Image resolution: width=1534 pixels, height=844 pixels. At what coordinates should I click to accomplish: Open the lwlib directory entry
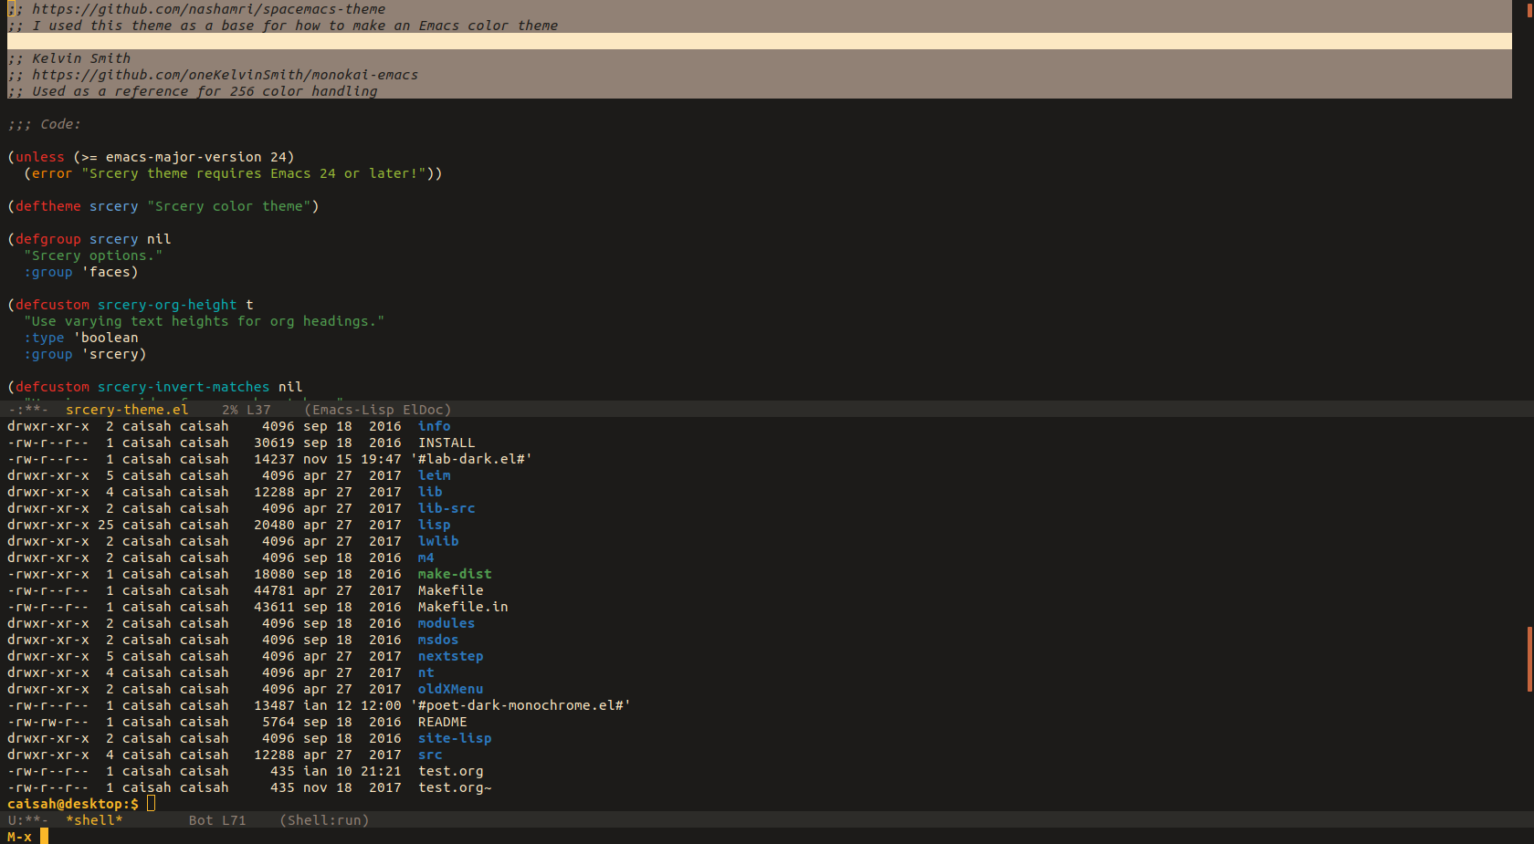438,541
